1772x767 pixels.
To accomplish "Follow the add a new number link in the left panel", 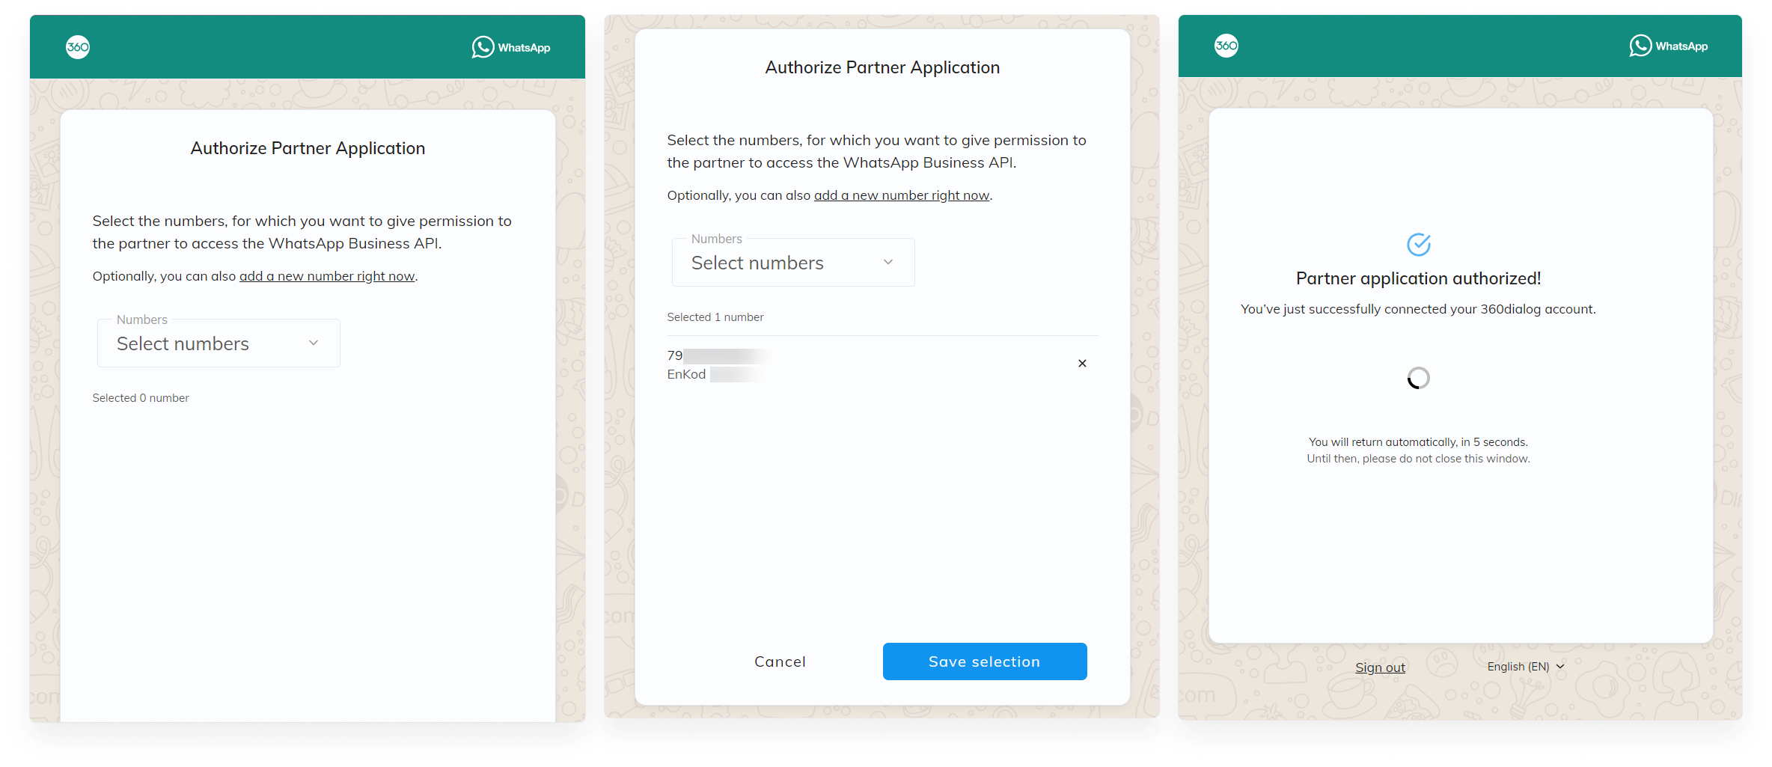I will pyautogui.click(x=327, y=276).
